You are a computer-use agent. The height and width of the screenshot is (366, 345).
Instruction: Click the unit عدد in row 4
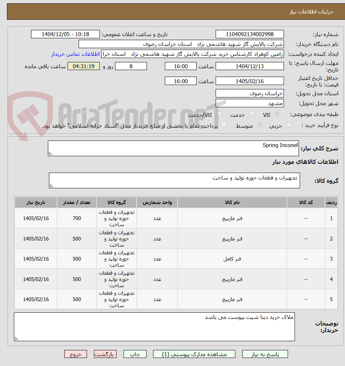(157, 279)
